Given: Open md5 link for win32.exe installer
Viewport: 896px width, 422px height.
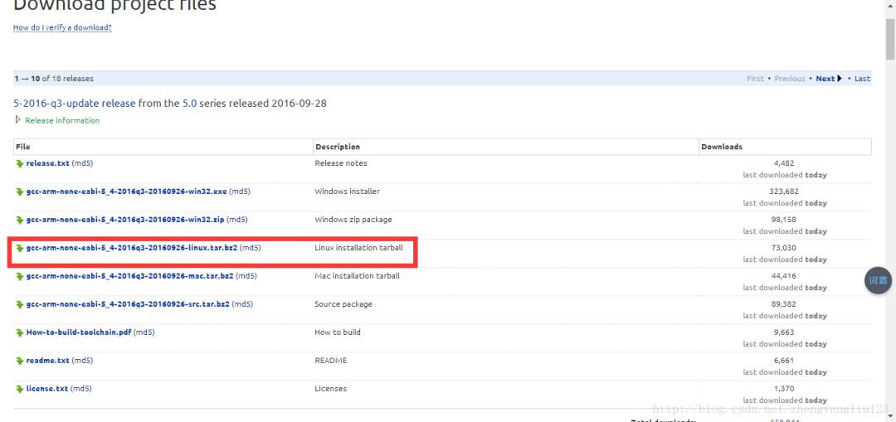Looking at the screenshot, I should [x=240, y=192].
